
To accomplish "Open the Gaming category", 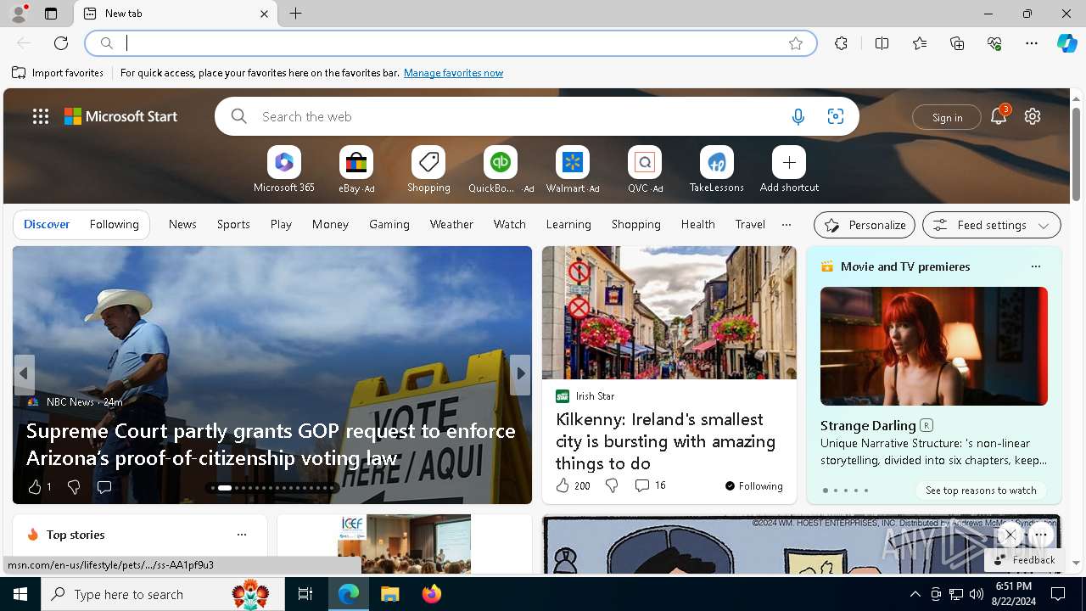I will pos(389,224).
